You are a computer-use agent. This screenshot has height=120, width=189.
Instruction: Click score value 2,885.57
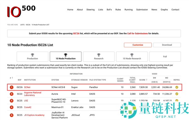[x=143, y=94]
